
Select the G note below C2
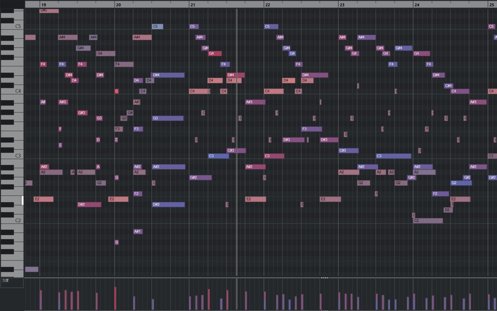tap(117, 242)
